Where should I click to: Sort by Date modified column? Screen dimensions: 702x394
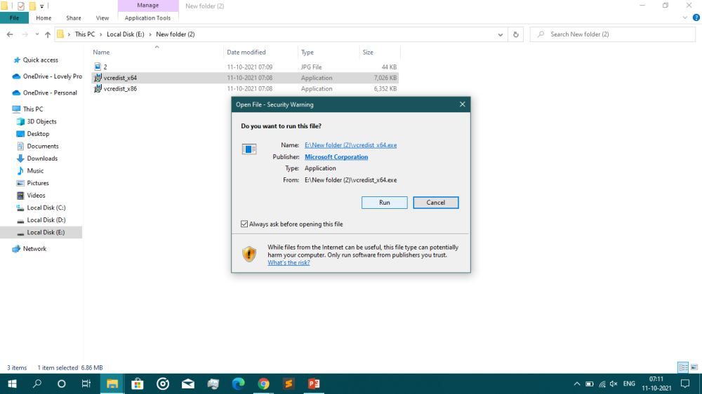coord(246,53)
